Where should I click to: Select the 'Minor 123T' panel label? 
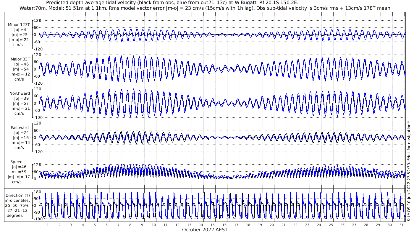(19, 25)
